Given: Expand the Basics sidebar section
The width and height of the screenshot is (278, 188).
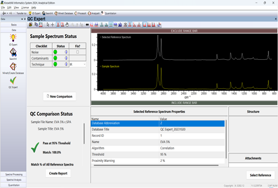Looking at the screenshot, I should tap(14, 25).
